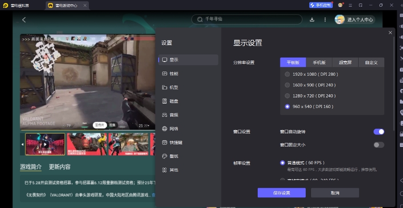Choose 普通模式 (60 FPS) frame rate
This screenshot has height=208, width=403.
[283, 163]
